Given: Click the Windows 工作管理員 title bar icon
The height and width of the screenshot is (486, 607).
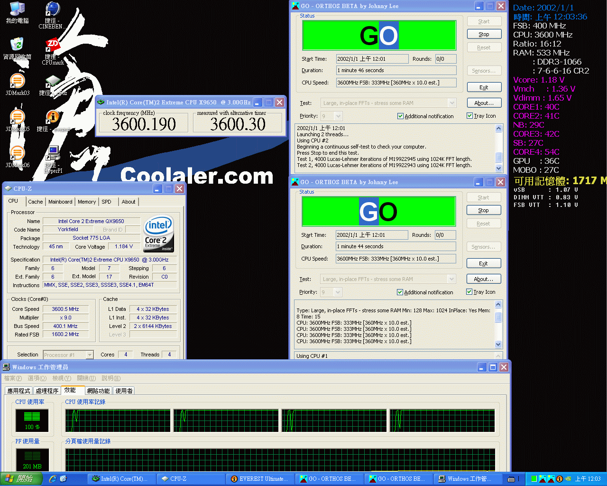Looking at the screenshot, I should click(x=7, y=367).
